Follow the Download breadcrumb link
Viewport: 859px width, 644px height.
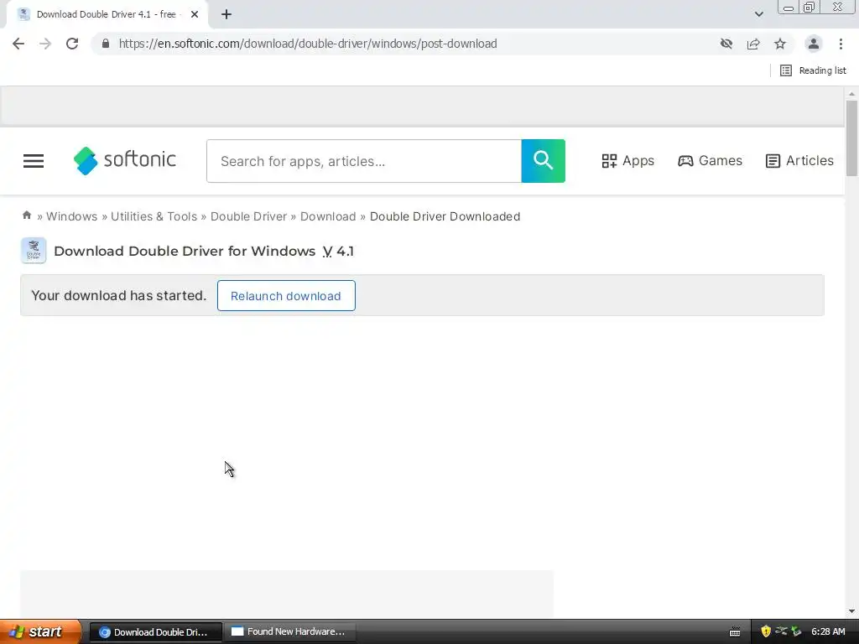pos(328,216)
